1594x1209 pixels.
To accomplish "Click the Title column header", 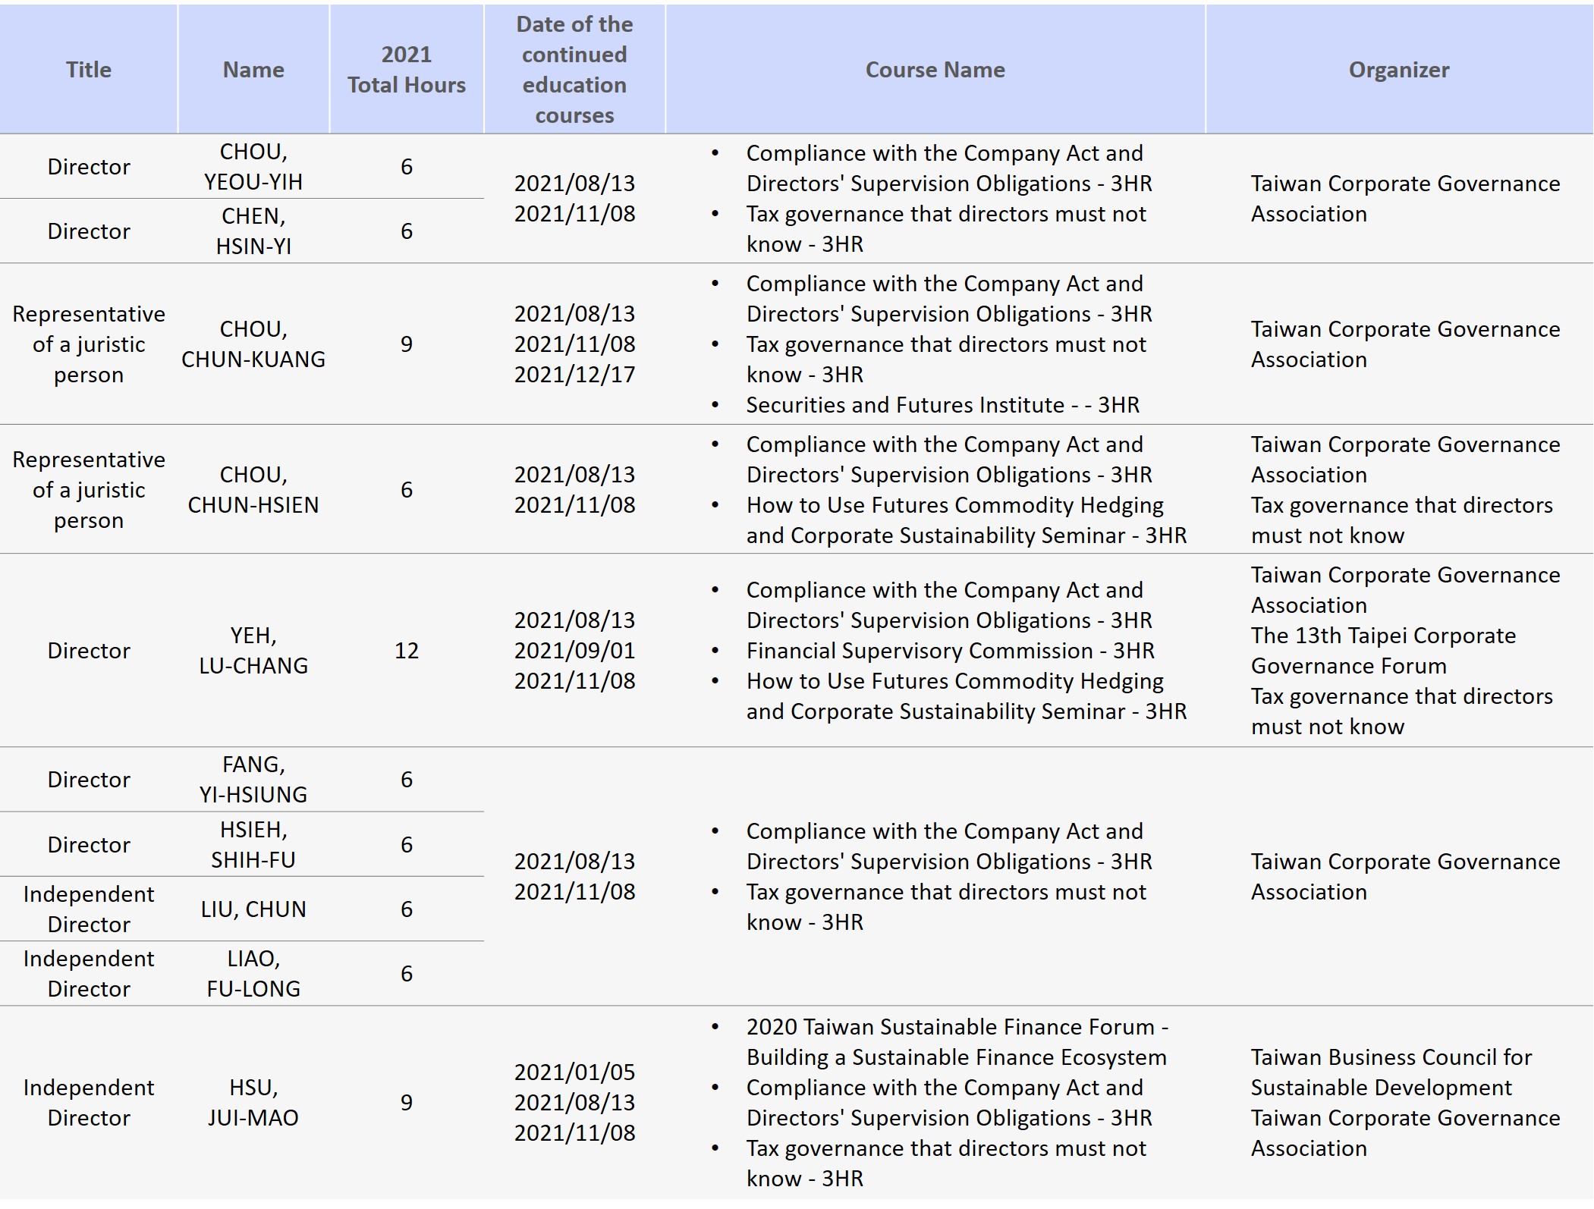I will coord(89,70).
